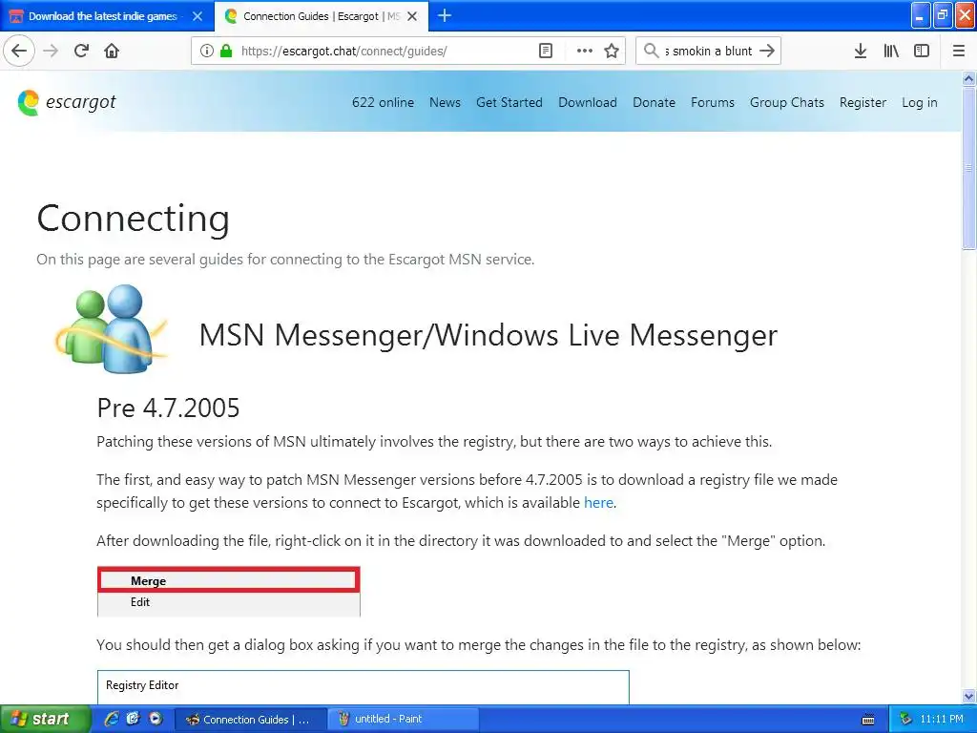Viewport: 977px width, 733px height.
Task: Click the search magnifier icon
Action: (651, 51)
